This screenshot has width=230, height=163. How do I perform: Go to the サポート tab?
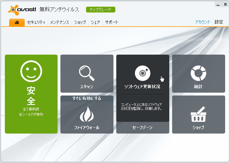112,22
